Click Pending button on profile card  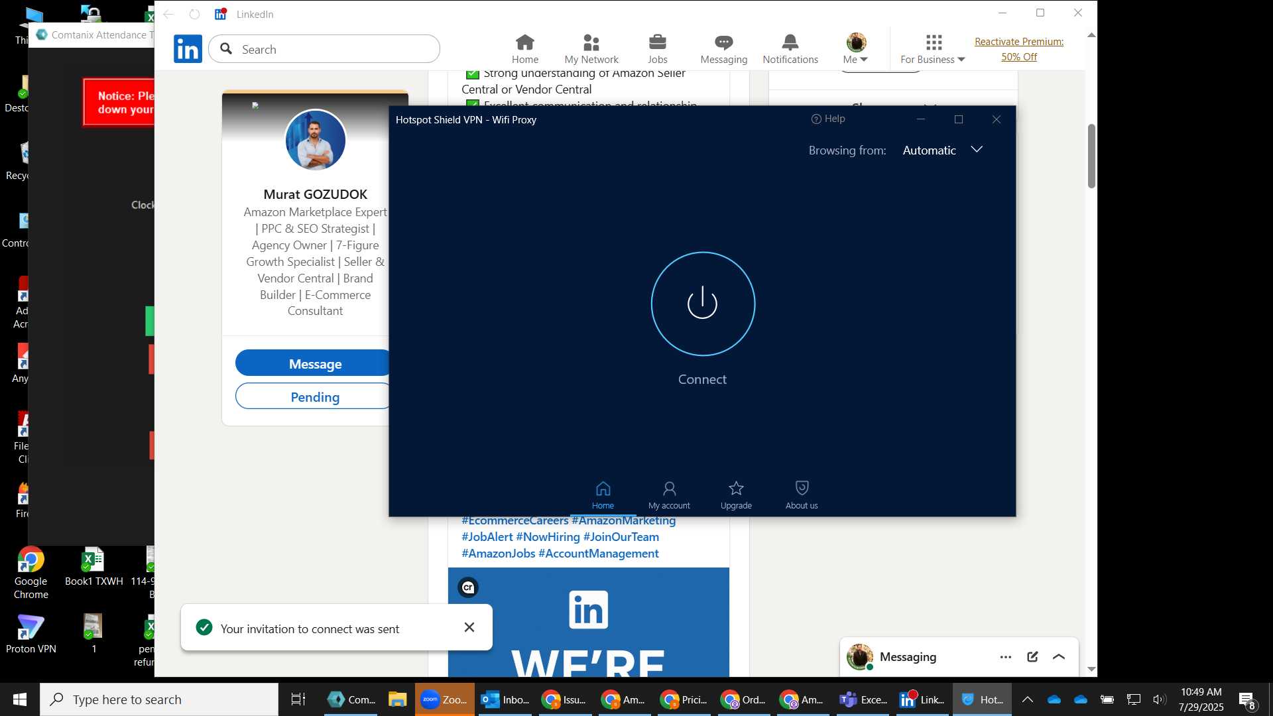[314, 396]
